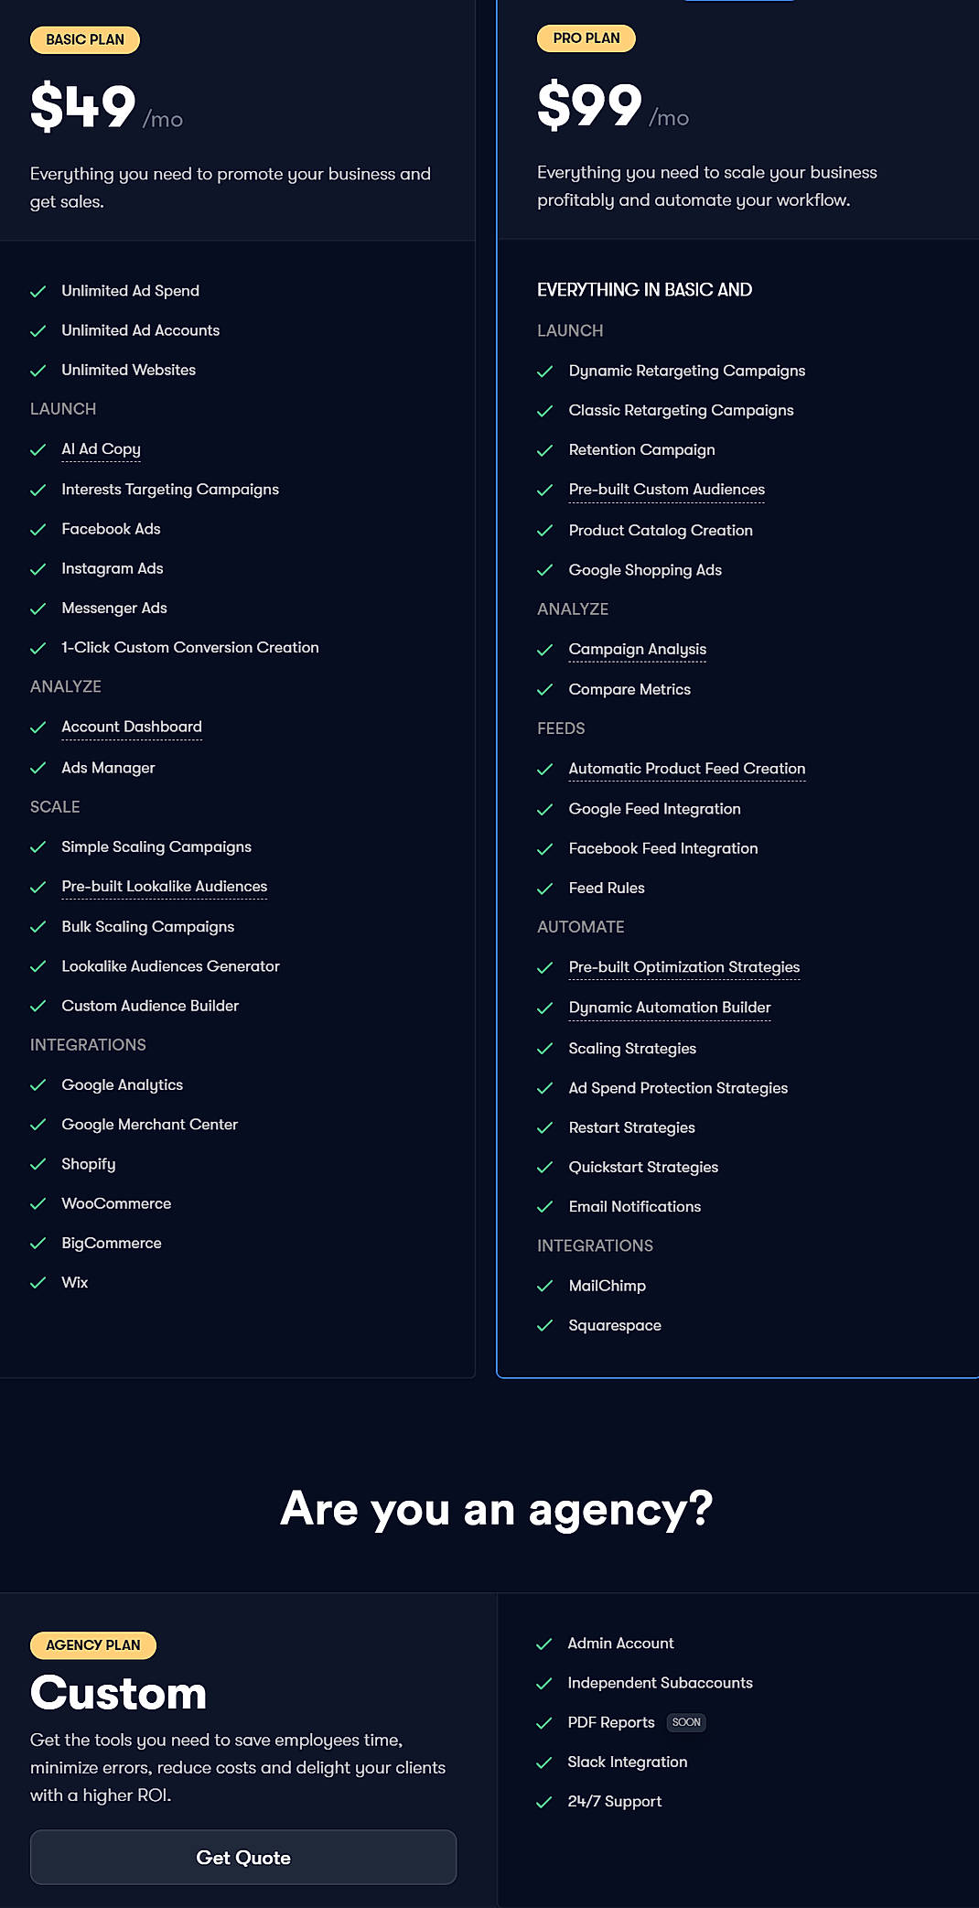Click the checkmark beside Instagram Ads
Screen dimensions: 979x1908
point(38,568)
